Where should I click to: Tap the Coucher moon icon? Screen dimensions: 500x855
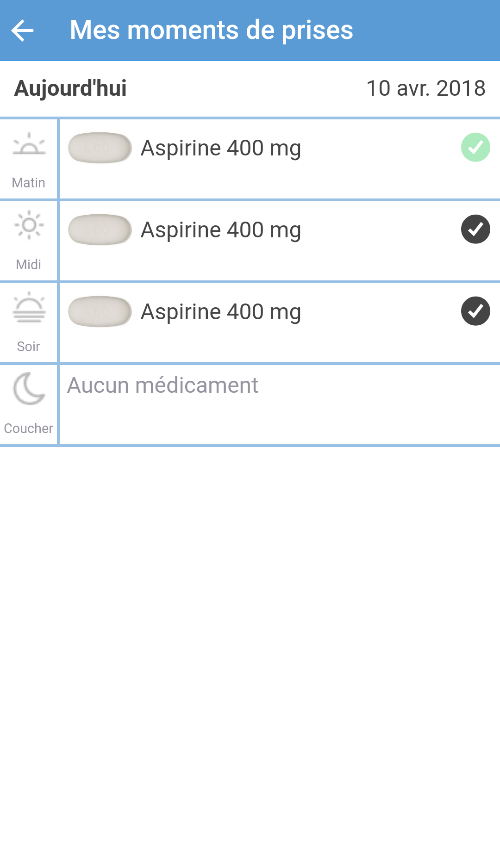pyautogui.click(x=29, y=389)
